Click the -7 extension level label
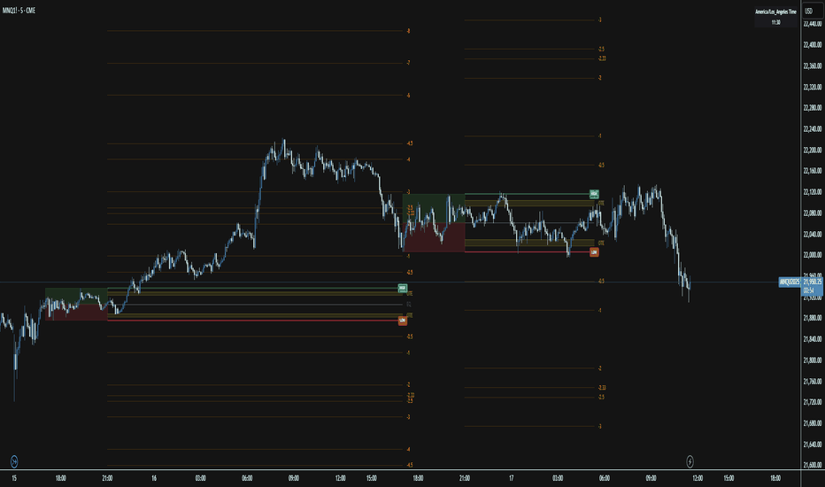 tap(408, 63)
